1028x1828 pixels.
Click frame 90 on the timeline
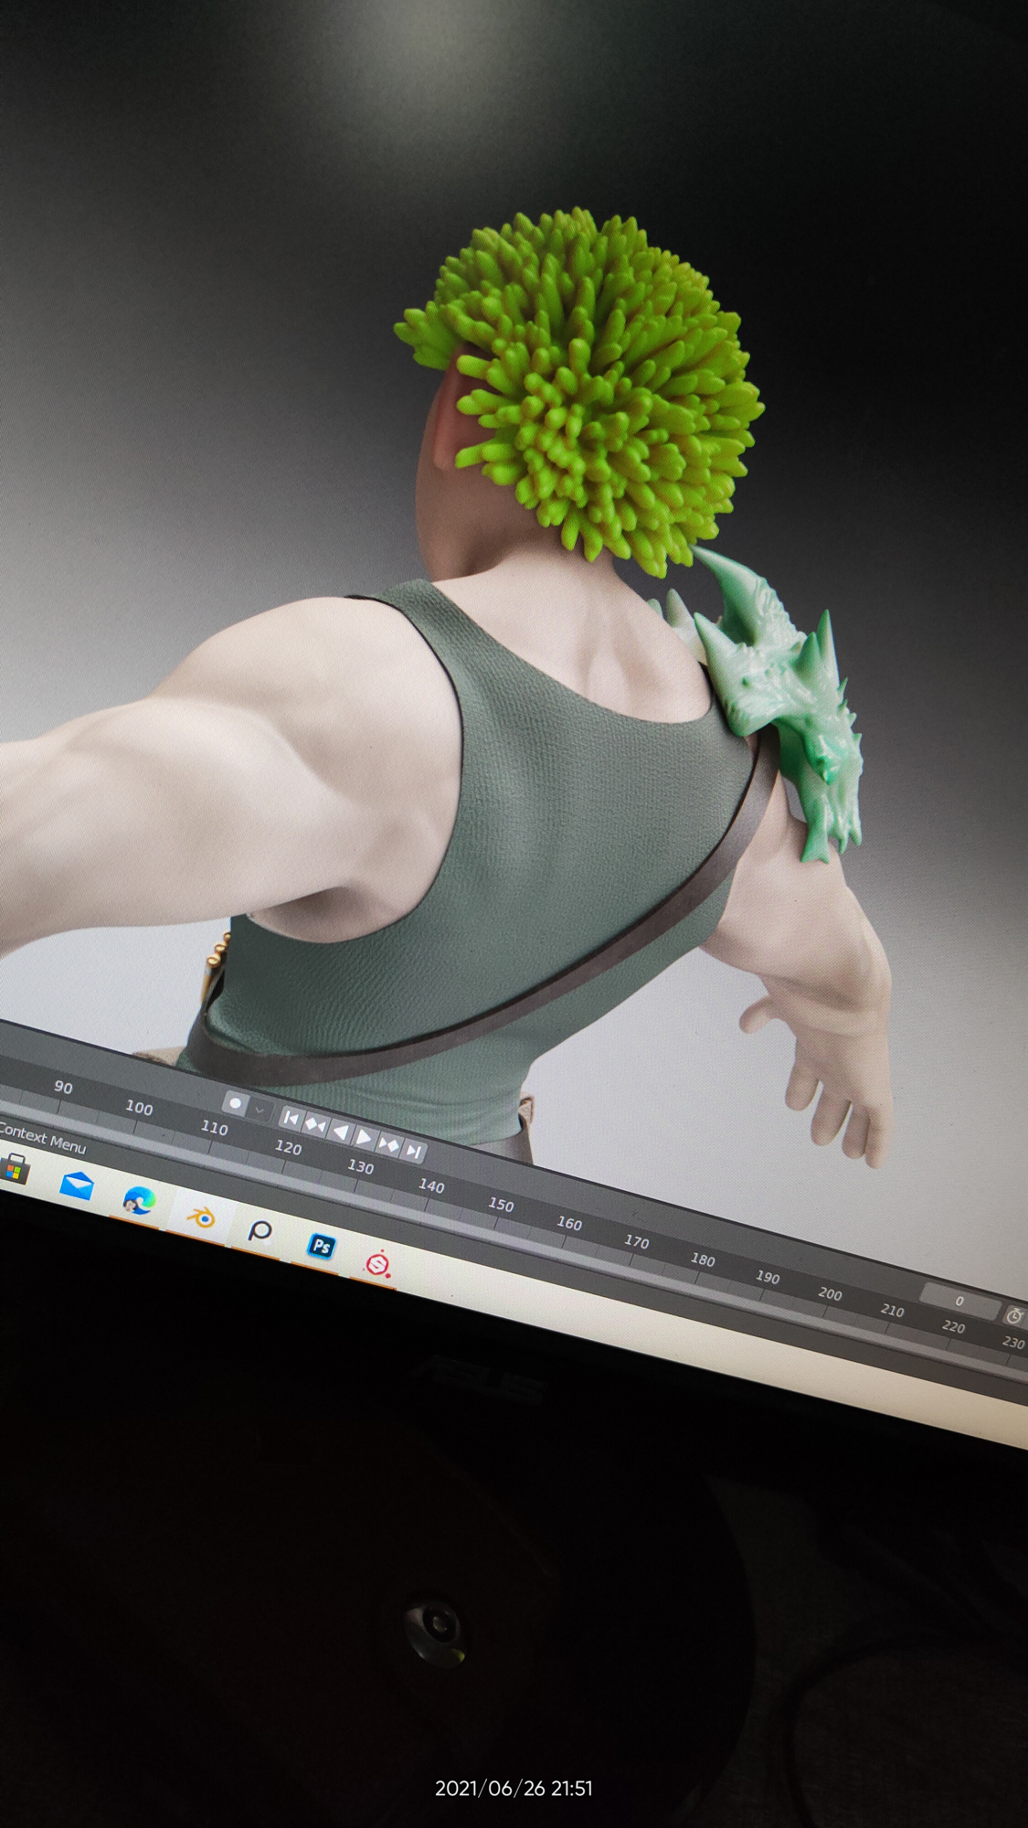pos(63,1087)
